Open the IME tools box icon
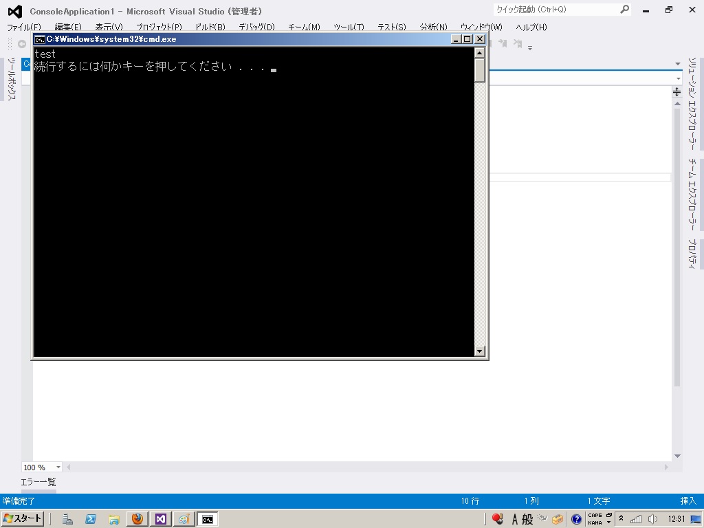 tap(558, 519)
